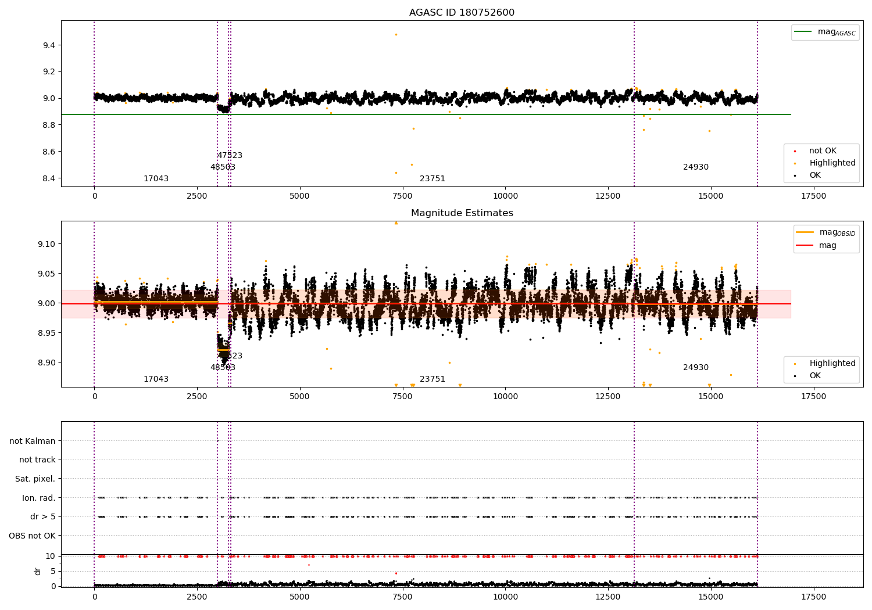Click the 8.4 y-axis tick in top plot
This screenshot has width=872, height=610.
(x=48, y=178)
